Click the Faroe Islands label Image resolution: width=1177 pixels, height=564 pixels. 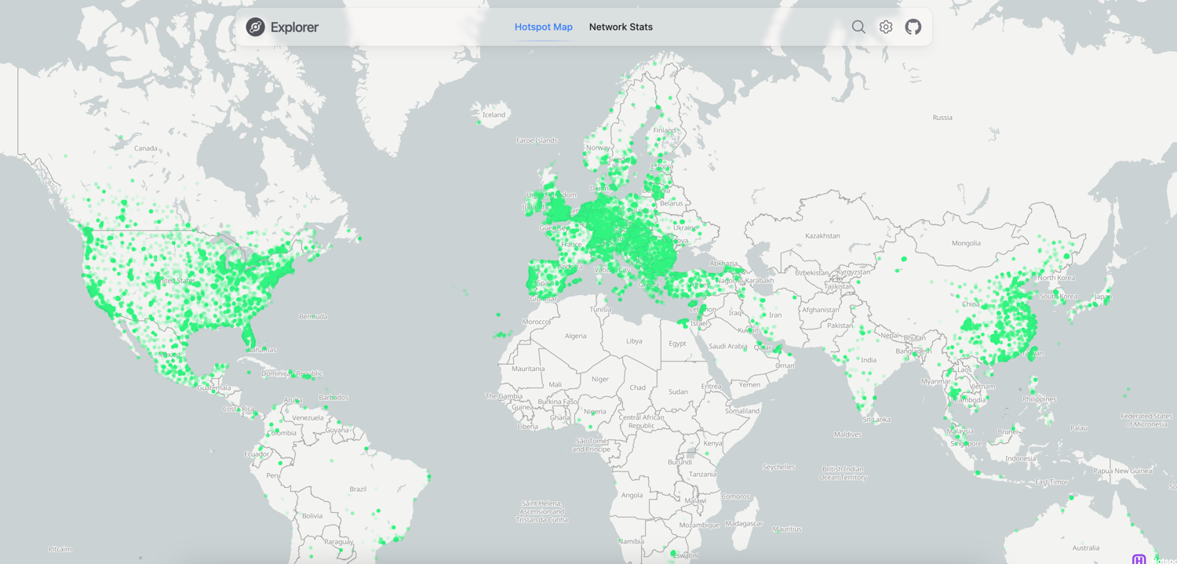tap(537, 140)
